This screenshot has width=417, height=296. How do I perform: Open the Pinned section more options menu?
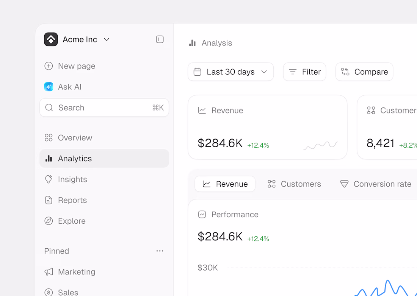click(160, 251)
